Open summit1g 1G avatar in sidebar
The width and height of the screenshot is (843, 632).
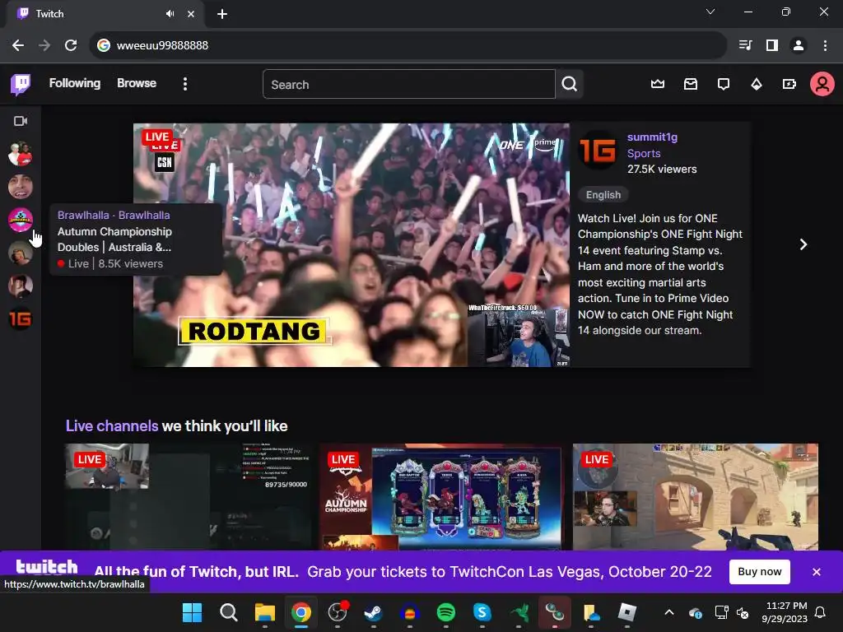coord(21,319)
